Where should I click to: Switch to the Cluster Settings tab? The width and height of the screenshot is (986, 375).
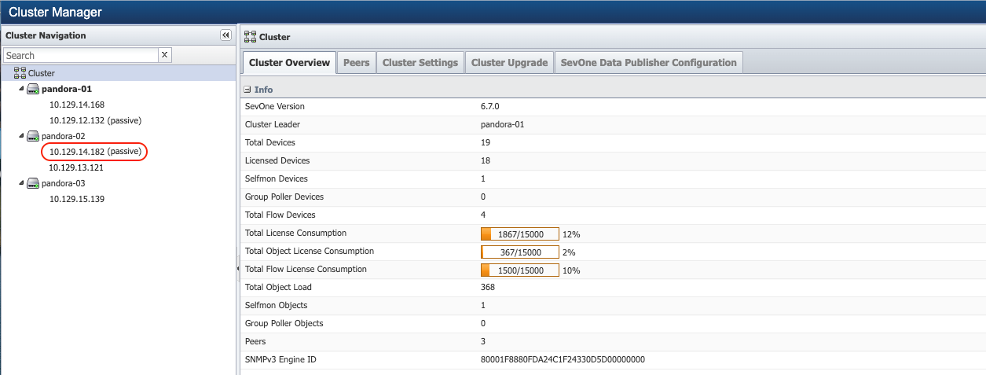(x=420, y=63)
